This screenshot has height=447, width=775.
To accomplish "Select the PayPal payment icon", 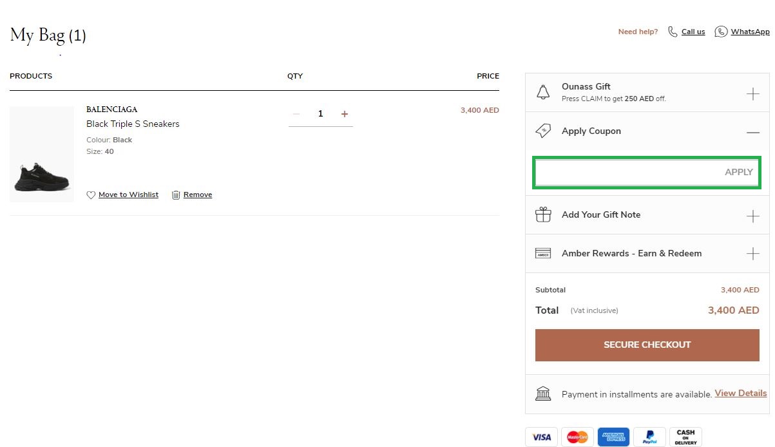I will 649,437.
